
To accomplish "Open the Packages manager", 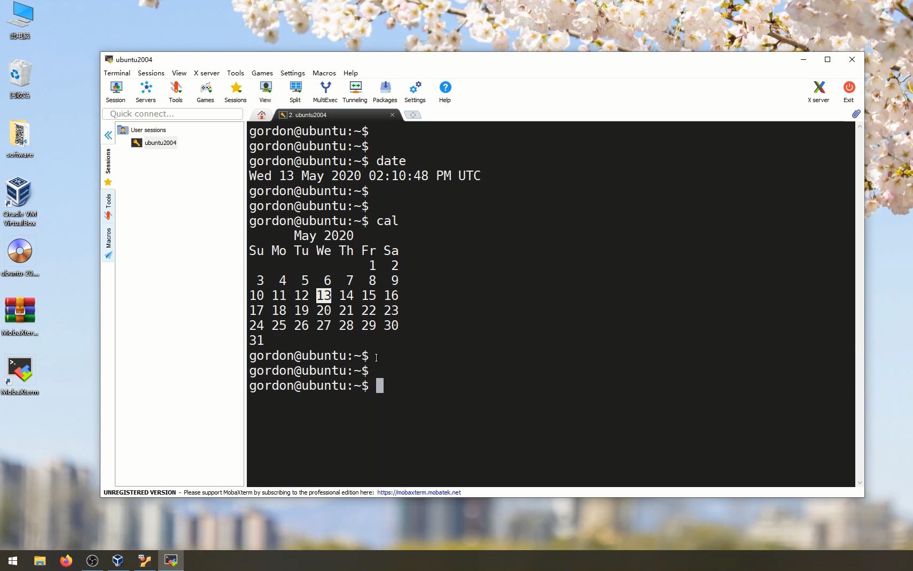I will (384, 91).
